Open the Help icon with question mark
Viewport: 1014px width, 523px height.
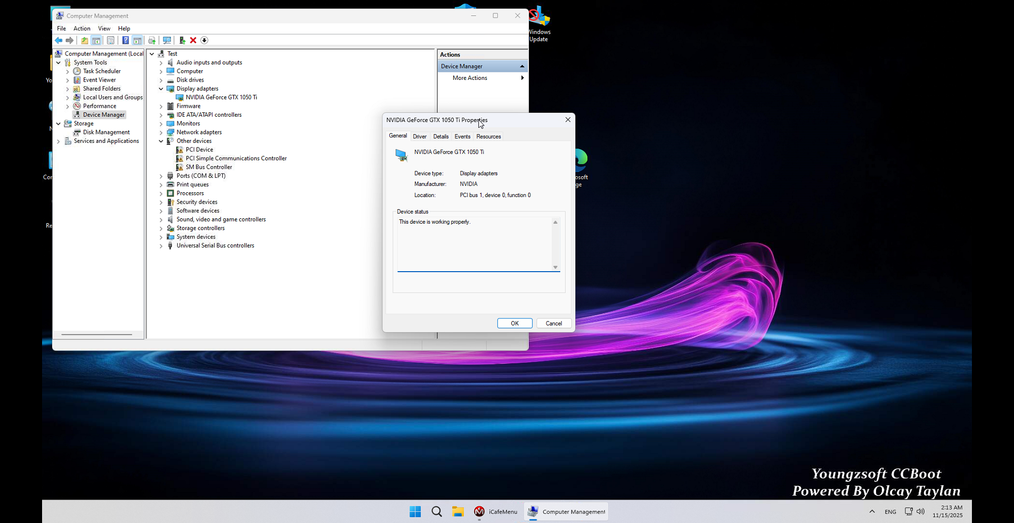click(x=125, y=40)
